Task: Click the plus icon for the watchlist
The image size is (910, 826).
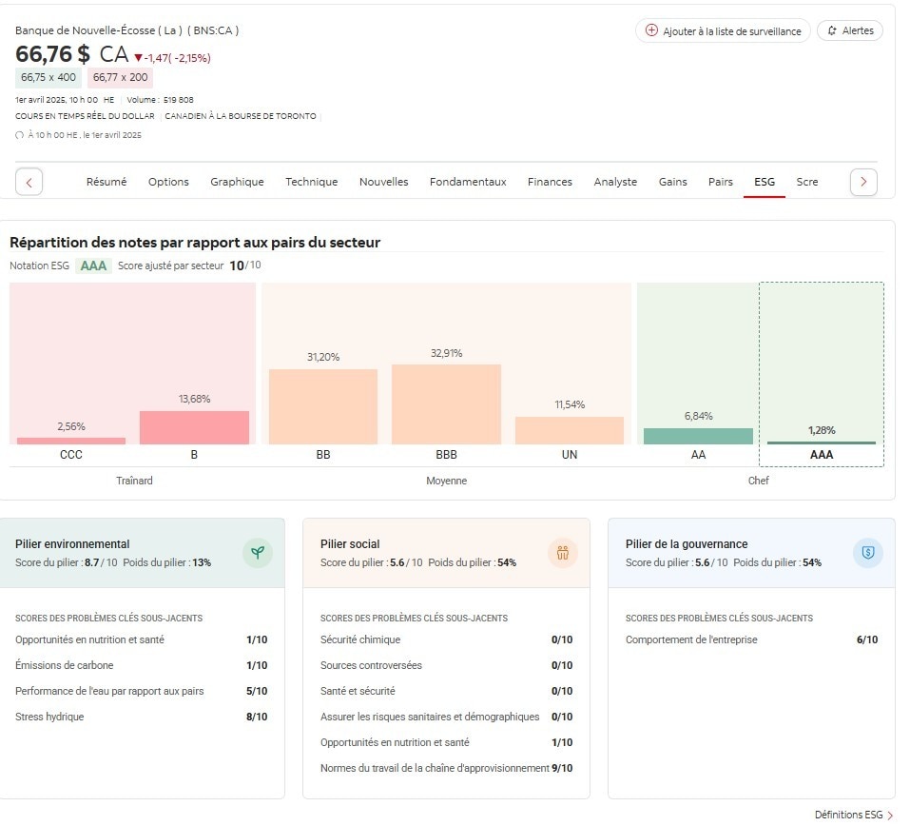Action: [x=651, y=30]
